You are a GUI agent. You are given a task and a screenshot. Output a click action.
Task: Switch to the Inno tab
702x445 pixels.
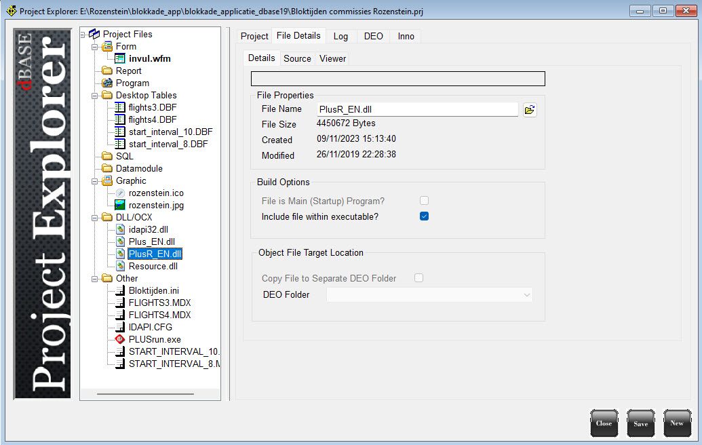tap(406, 36)
